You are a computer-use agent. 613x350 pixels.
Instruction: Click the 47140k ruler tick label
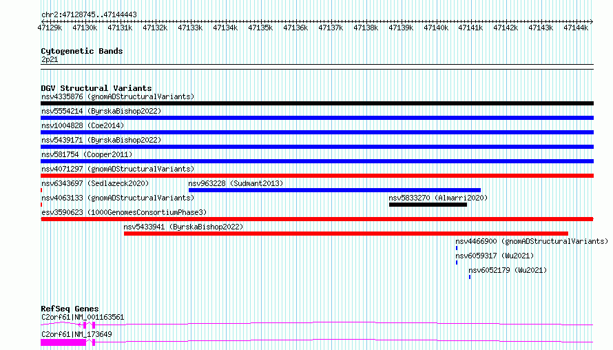pos(436,28)
